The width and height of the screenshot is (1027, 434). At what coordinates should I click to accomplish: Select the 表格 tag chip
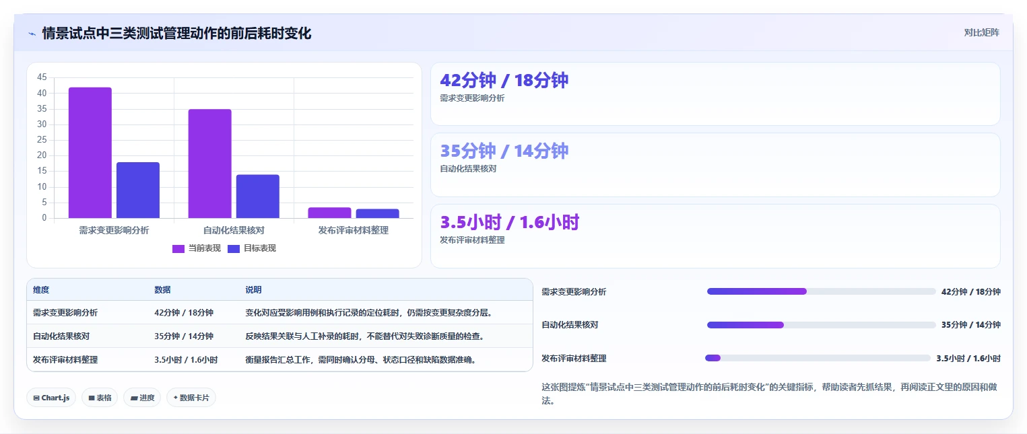100,398
